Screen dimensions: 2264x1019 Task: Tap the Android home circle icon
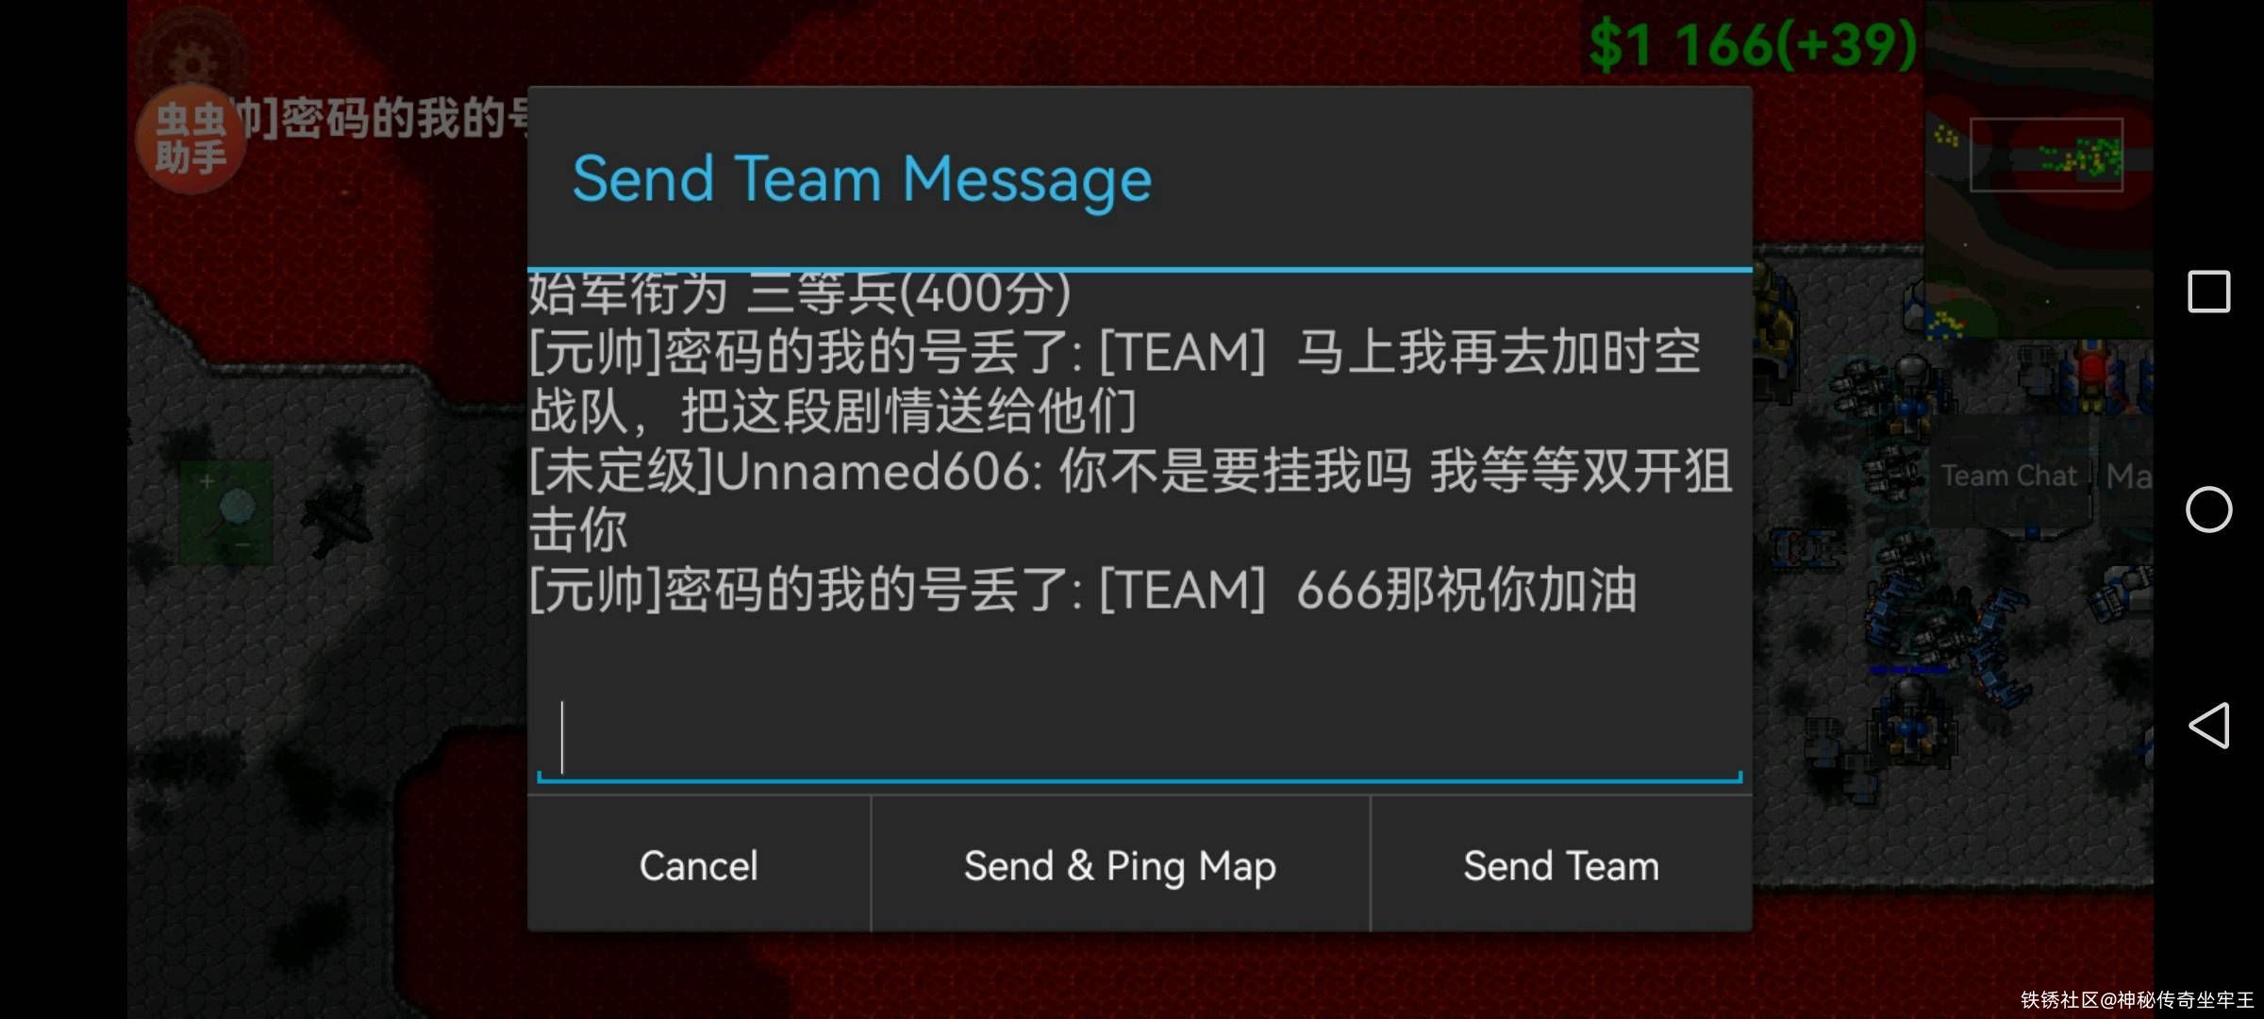coord(2208,509)
